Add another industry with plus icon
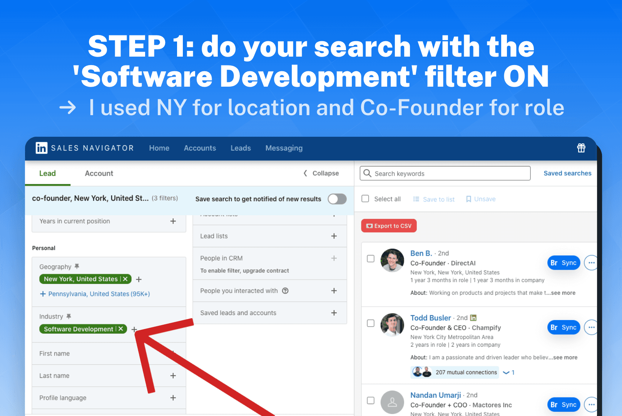 coord(134,329)
